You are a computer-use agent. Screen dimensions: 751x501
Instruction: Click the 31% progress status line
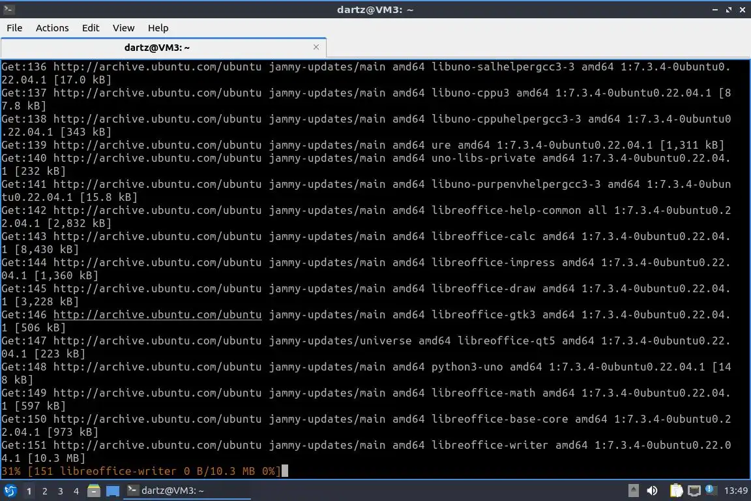[x=141, y=471]
